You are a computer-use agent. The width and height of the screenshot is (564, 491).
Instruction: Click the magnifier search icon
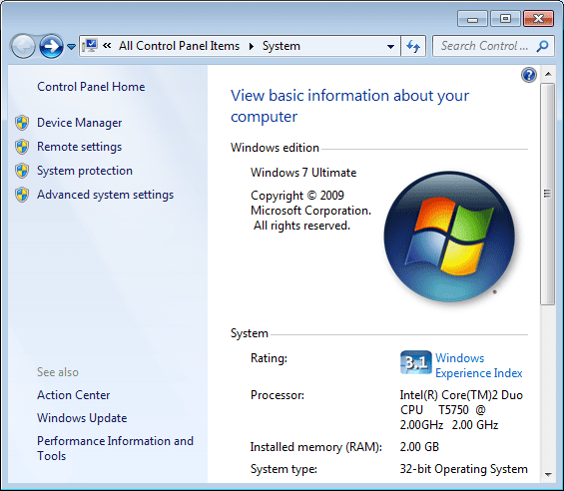click(x=542, y=46)
